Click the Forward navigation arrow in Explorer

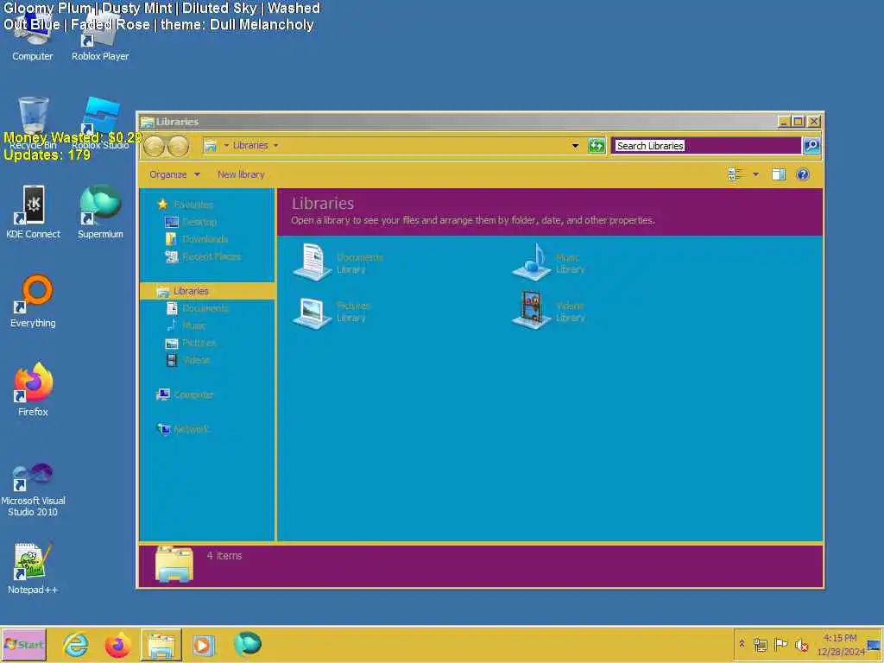(178, 146)
